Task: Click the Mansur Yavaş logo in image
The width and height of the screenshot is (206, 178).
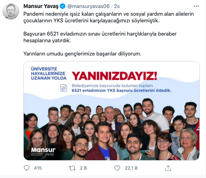Action: (43, 151)
